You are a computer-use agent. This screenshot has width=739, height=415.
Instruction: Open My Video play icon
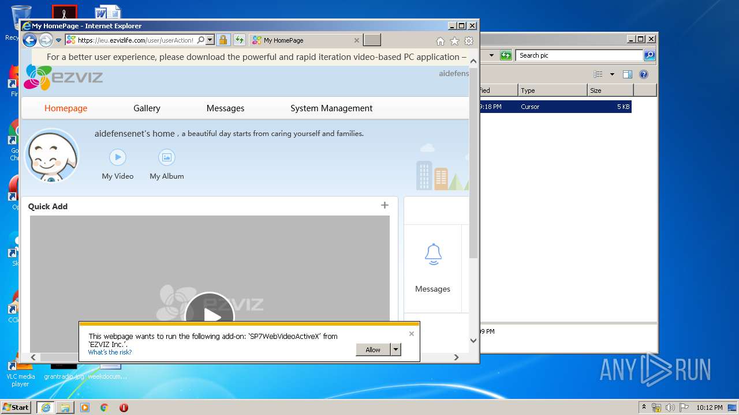(118, 157)
